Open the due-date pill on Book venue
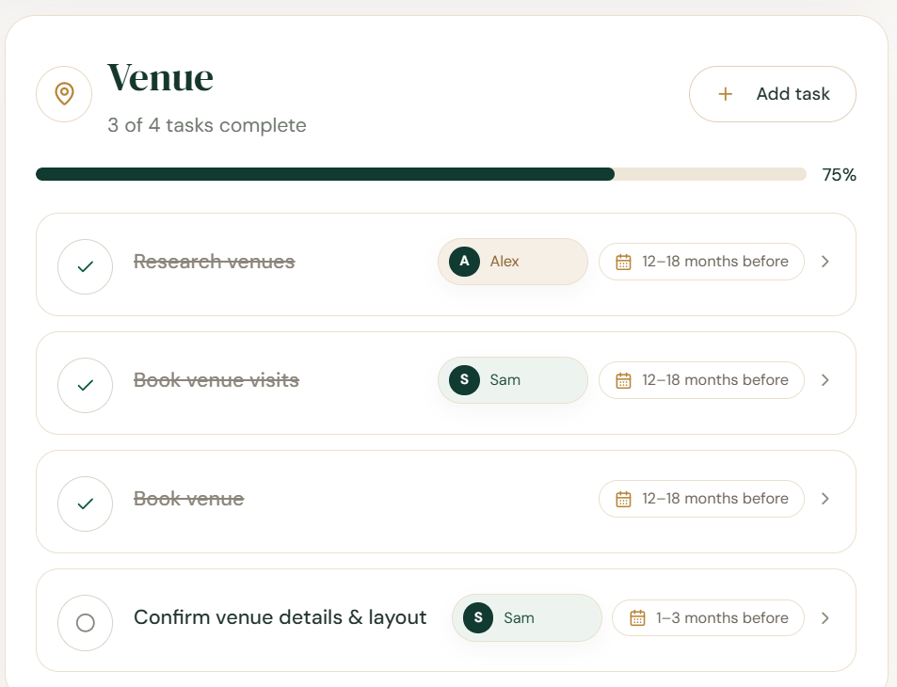The image size is (897, 687). click(x=701, y=499)
